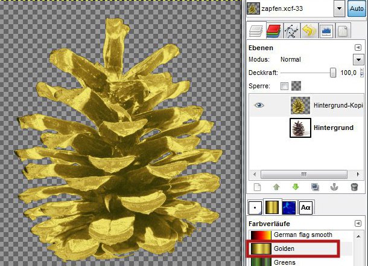Open the Fonts tab

pos(306,207)
